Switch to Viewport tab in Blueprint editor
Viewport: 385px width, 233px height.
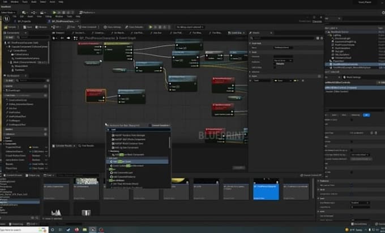tap(58, 33)
